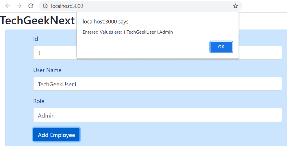287x150 pixels.
Task: Focus the Role field containing Admin
Action: pyautogui.click(x=158, y=115)
